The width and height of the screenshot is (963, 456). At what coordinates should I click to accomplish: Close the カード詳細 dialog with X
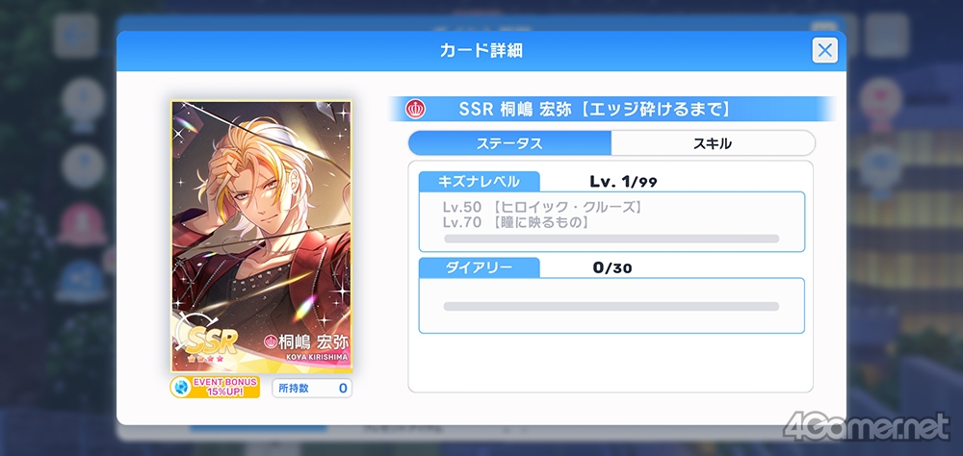(825, 50)
